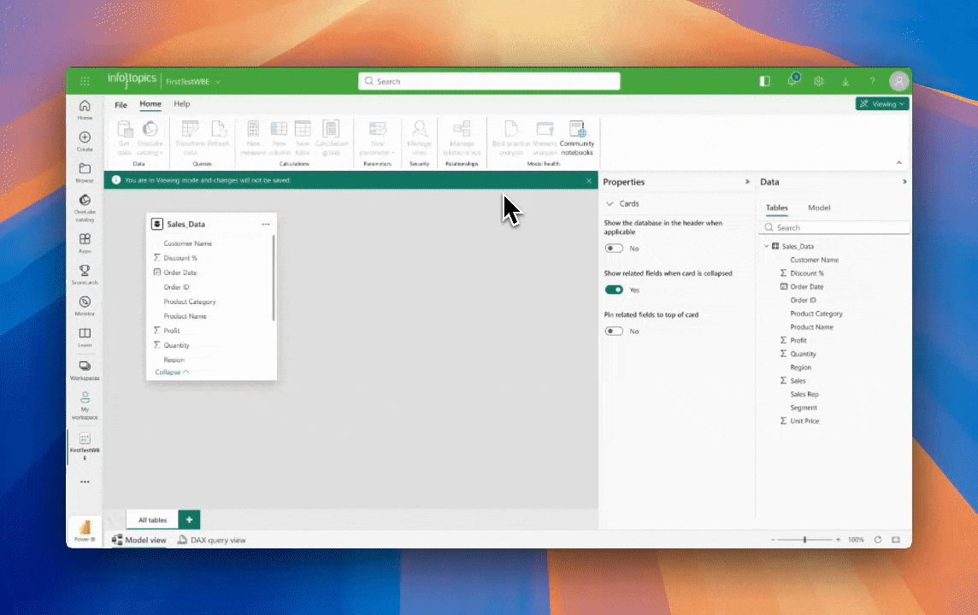Open Community notebooks in the ribbon
The height and width of the screenshot is (615, 978).
(x=577, y=137)
